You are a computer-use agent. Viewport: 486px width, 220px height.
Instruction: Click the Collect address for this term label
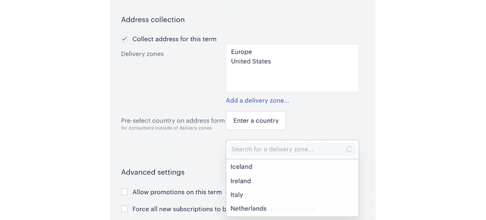pos(175,39)
